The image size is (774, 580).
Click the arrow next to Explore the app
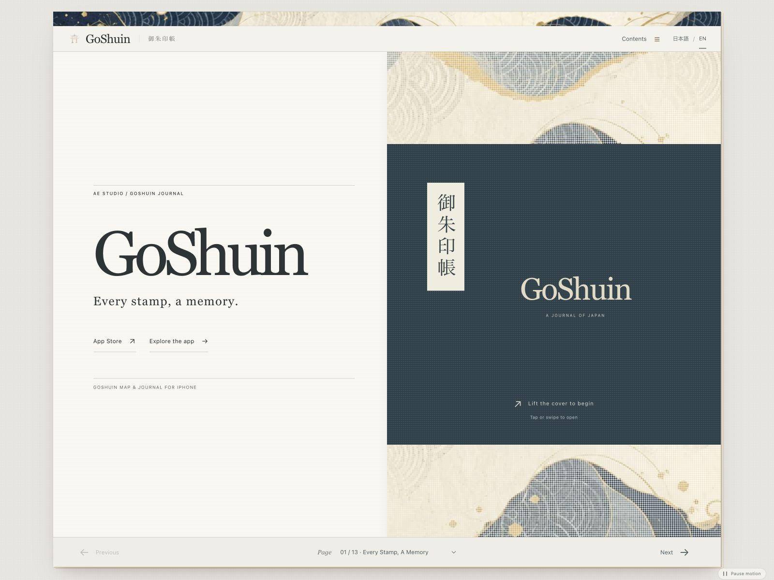[x=205, y=341]
